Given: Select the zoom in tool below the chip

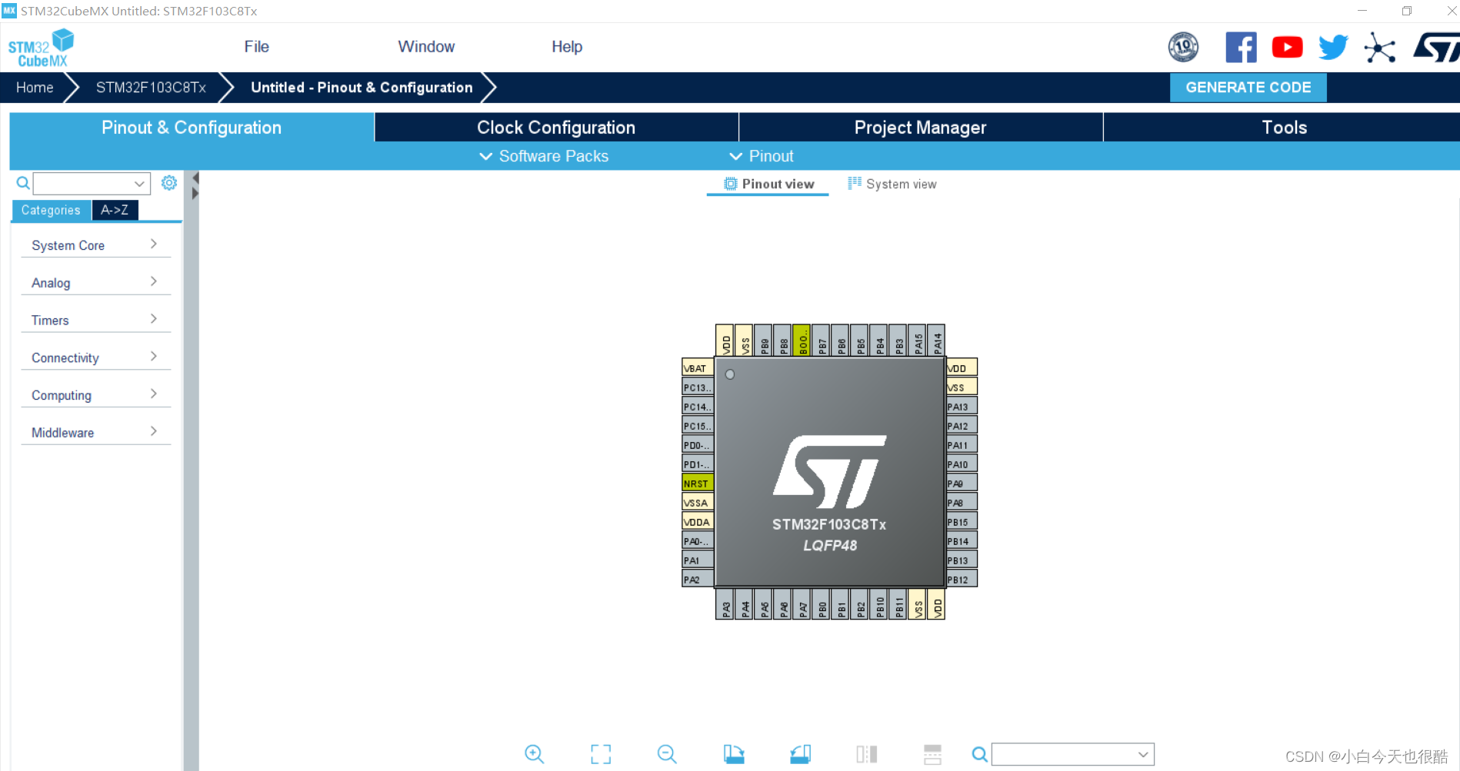Looking at the screenshot, I should tap(535, 754).
